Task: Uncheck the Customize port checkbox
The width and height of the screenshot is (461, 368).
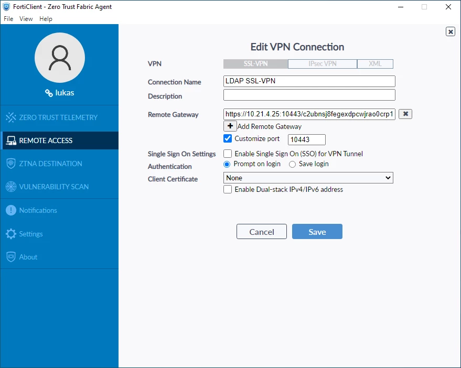Action: point(228,138)
